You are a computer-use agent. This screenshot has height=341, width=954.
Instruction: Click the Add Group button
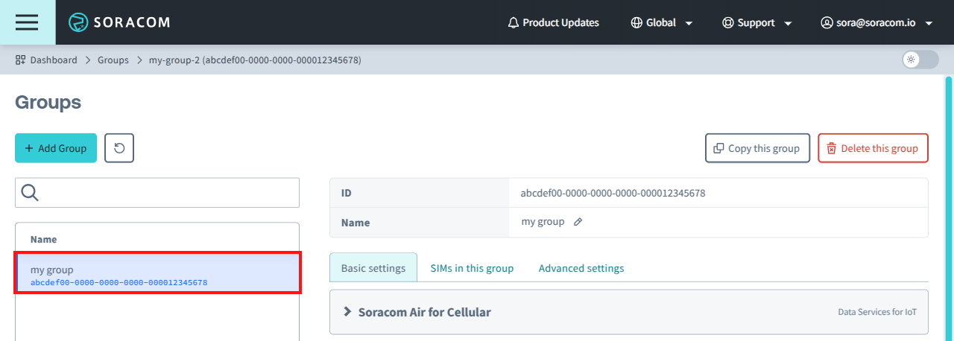coord(56,148)
